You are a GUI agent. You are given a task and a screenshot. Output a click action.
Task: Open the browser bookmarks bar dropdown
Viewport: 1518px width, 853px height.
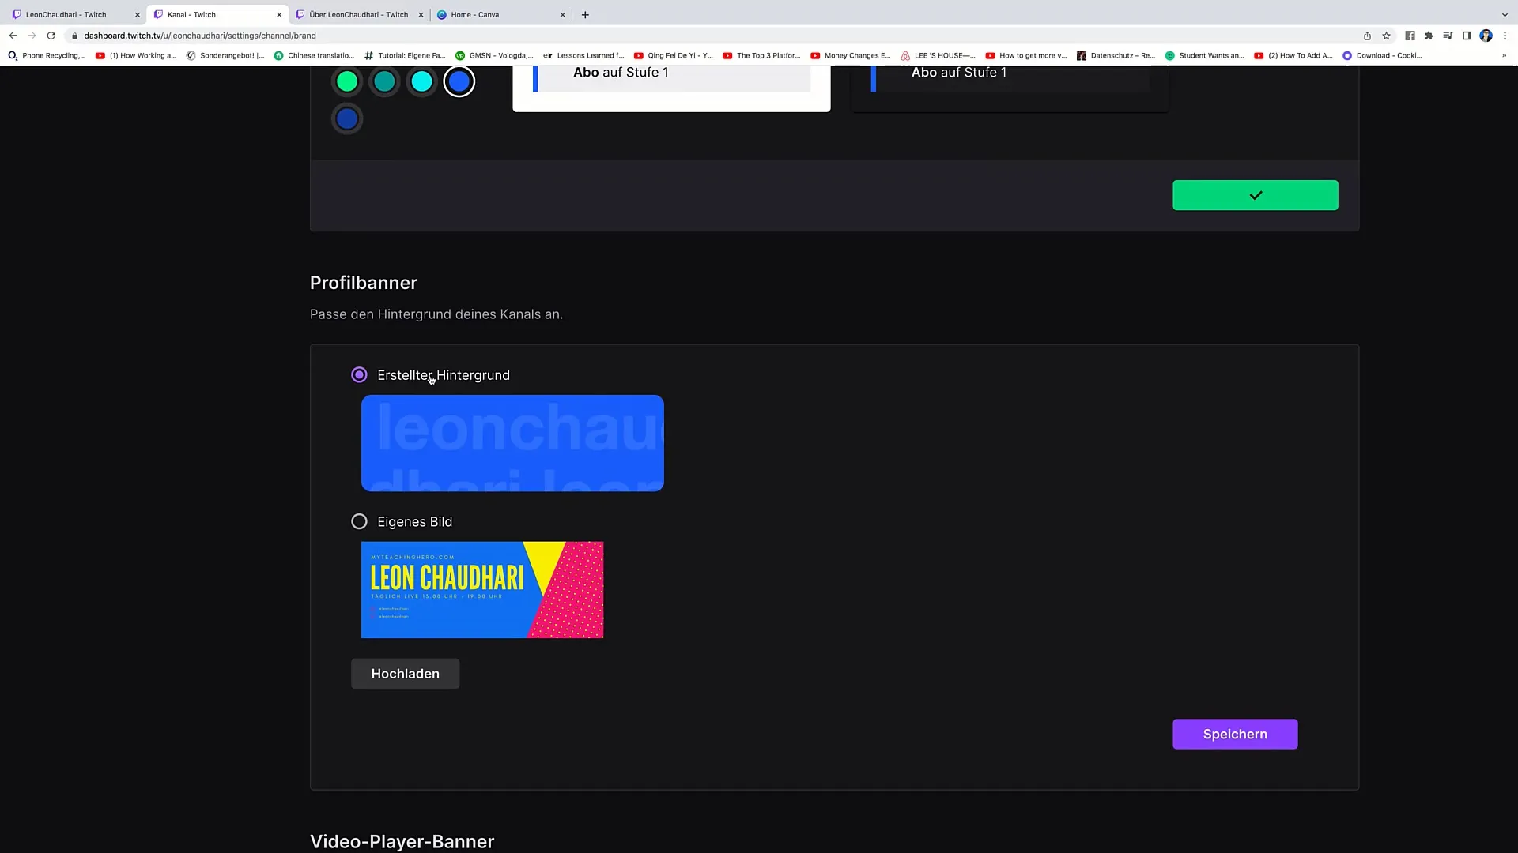(x=1505, y=54)
